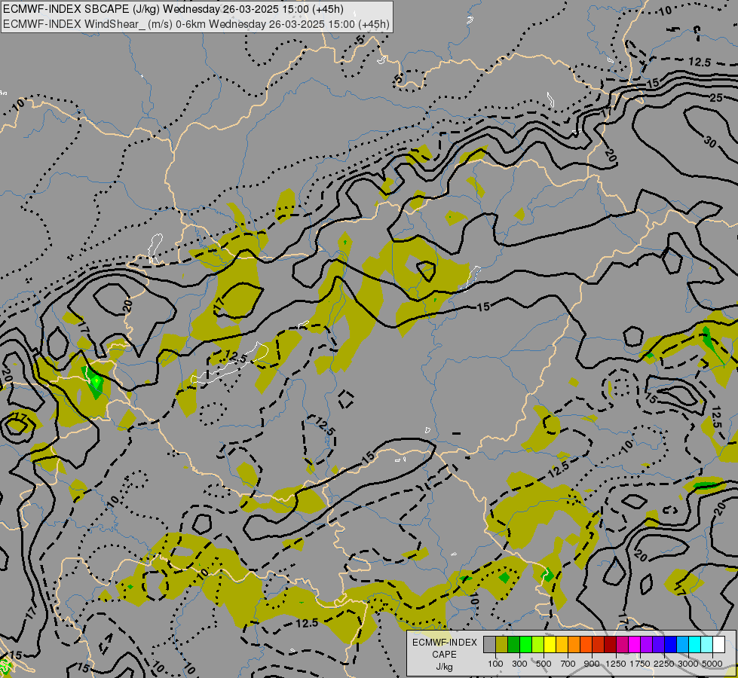
Task: Pick the magenta swatch in the legend
Action: click(x=634, y=645)
